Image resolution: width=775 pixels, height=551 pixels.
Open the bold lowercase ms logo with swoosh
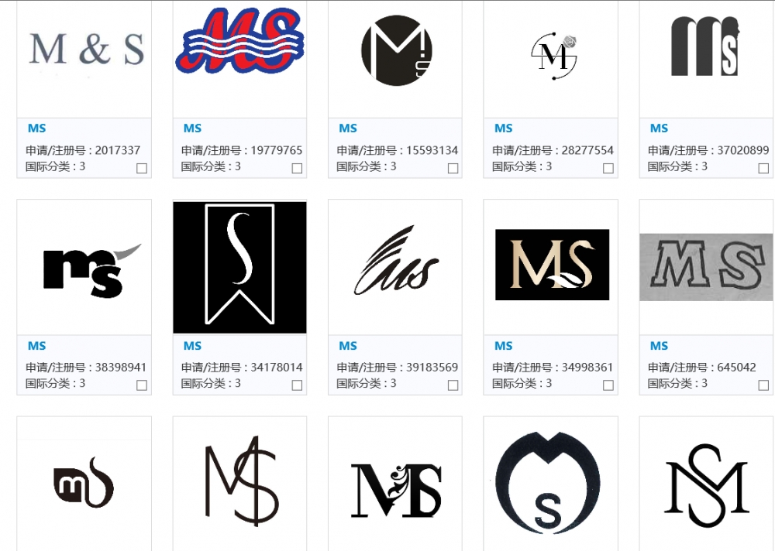point(92,271)
